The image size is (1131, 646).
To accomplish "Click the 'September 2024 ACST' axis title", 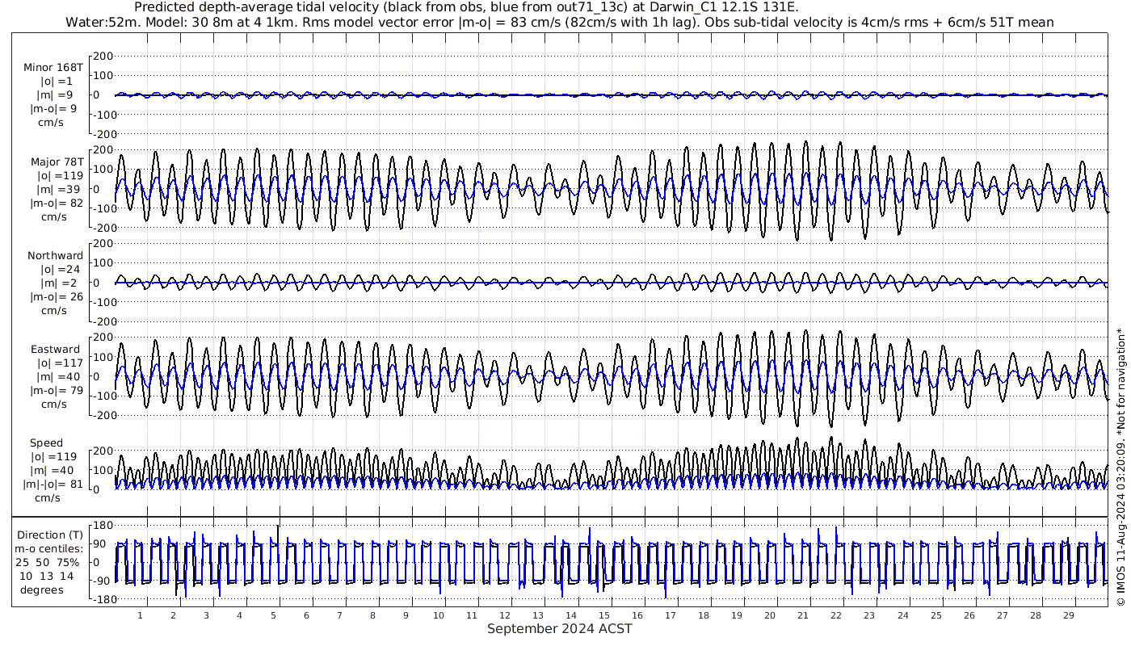I will (559, 628).
